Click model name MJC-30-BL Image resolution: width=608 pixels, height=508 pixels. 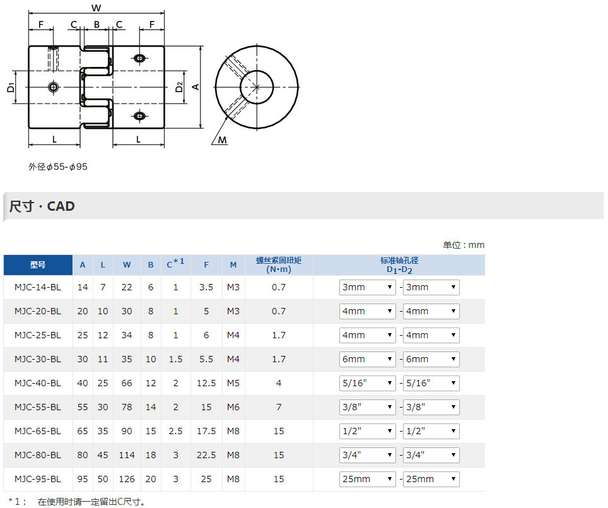38,359
